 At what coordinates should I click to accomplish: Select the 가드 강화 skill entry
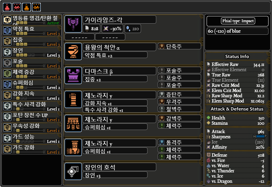pos(32,149)
